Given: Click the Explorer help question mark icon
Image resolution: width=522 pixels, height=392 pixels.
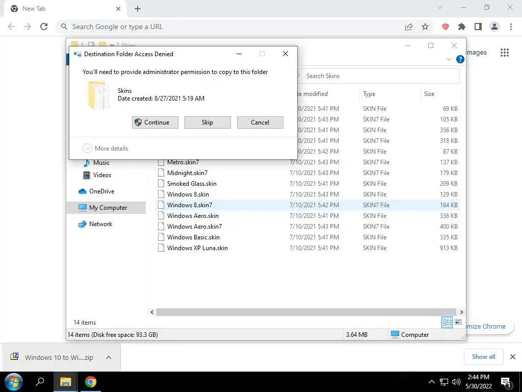Looking at the screenshot, I should (460, 59).
